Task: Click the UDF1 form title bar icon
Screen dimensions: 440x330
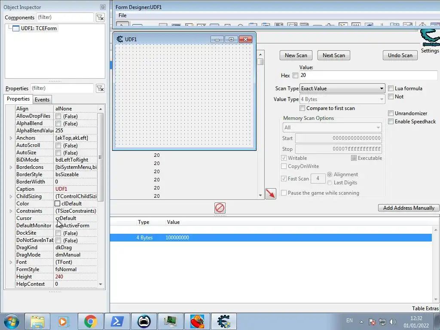Action: [x=120, y=39]
